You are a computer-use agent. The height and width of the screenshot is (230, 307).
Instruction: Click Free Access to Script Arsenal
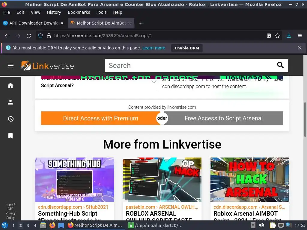click(224, 118)
